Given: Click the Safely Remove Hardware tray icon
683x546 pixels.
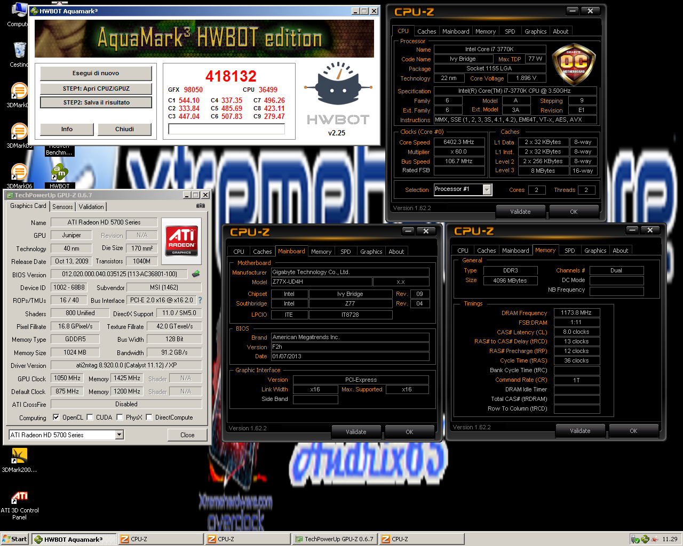Looking at the screenshot, I should 636,539.
